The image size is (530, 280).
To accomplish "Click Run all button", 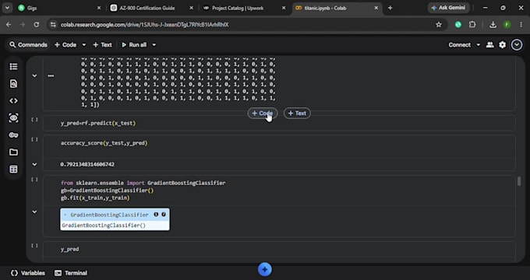I will tap(134, 44).
